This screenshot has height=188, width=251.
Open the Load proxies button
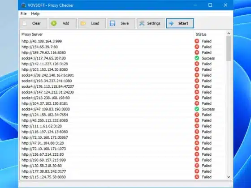92,23
